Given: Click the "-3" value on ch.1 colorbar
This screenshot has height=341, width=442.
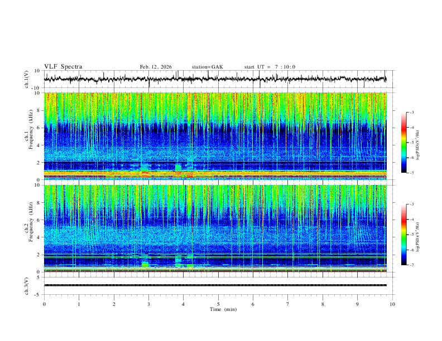Looking at the screenshot, I should (x=411, y=112).
